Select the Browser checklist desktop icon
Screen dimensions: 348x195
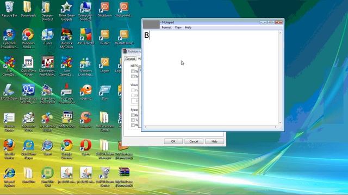[x=9, y=122]
